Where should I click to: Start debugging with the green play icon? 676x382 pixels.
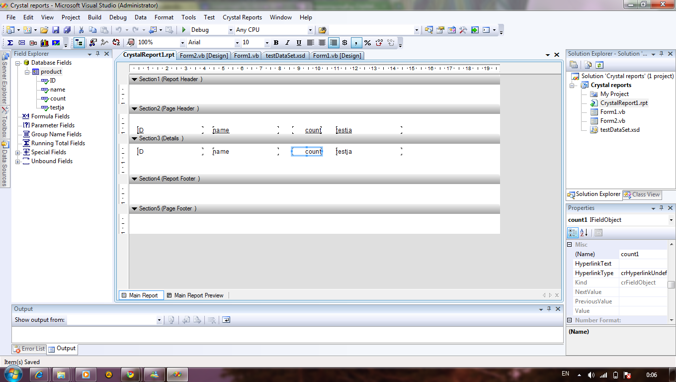[184, 30]
